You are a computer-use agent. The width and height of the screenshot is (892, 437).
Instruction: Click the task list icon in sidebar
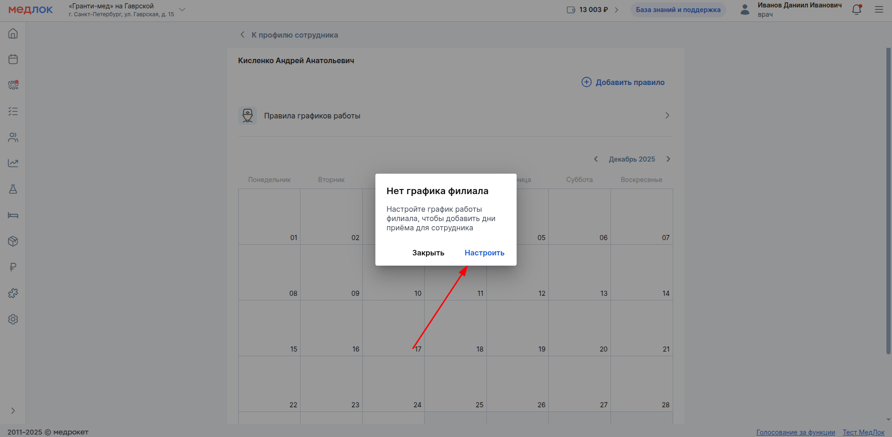[13, 111]
